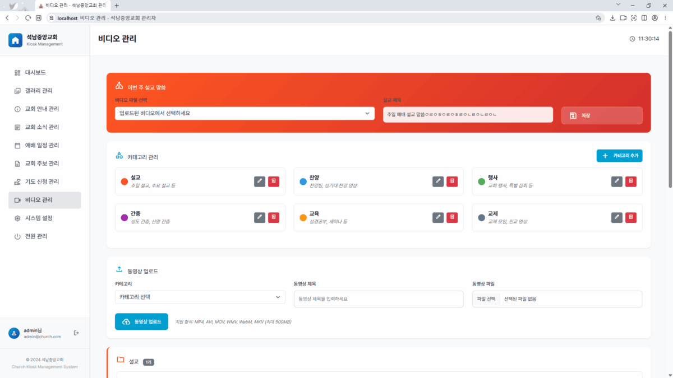Image resolution: width=673 pixels, height=378 pixels.
Task: Click the logout icon next to admin
Action: [x=76, y=333]
